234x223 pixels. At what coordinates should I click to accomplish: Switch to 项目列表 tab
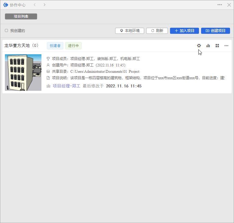21,16
